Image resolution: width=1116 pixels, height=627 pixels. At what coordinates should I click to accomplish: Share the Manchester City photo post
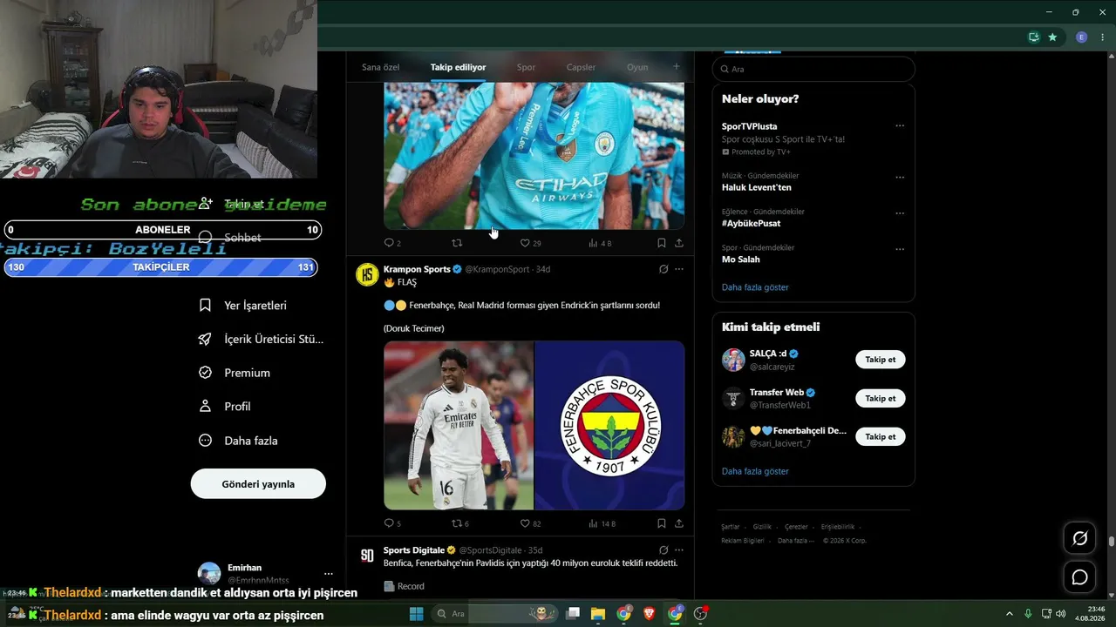click(x=679, y=243)
